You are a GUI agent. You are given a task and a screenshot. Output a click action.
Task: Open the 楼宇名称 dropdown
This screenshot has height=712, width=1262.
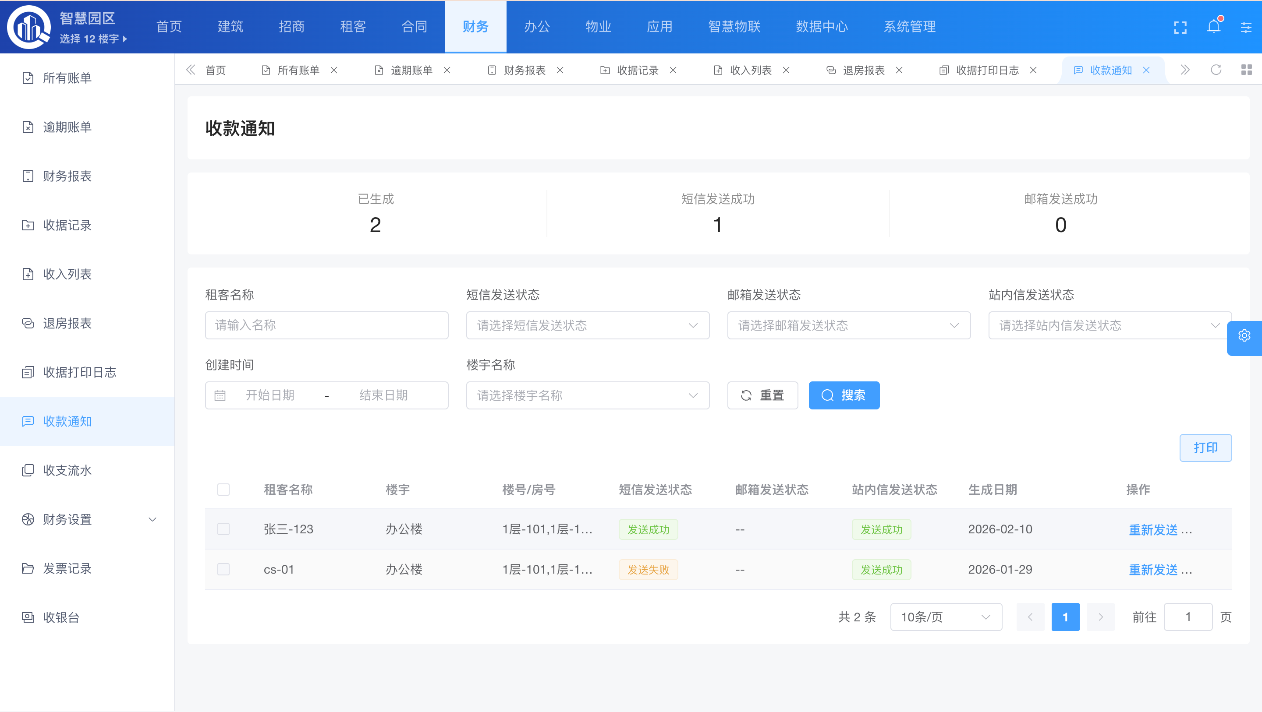587,396
